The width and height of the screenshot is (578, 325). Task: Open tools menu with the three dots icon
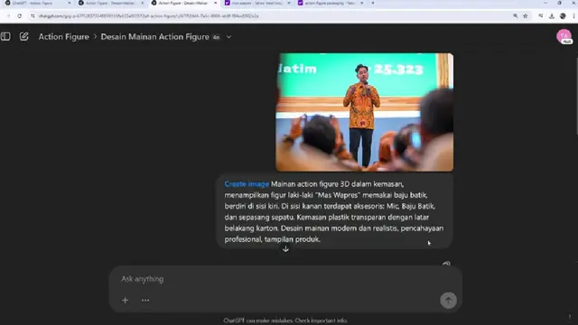pos(145,301)
